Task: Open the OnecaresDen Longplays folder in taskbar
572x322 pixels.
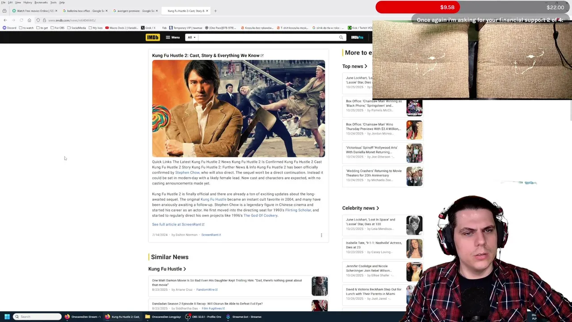Action: point(163,317)
